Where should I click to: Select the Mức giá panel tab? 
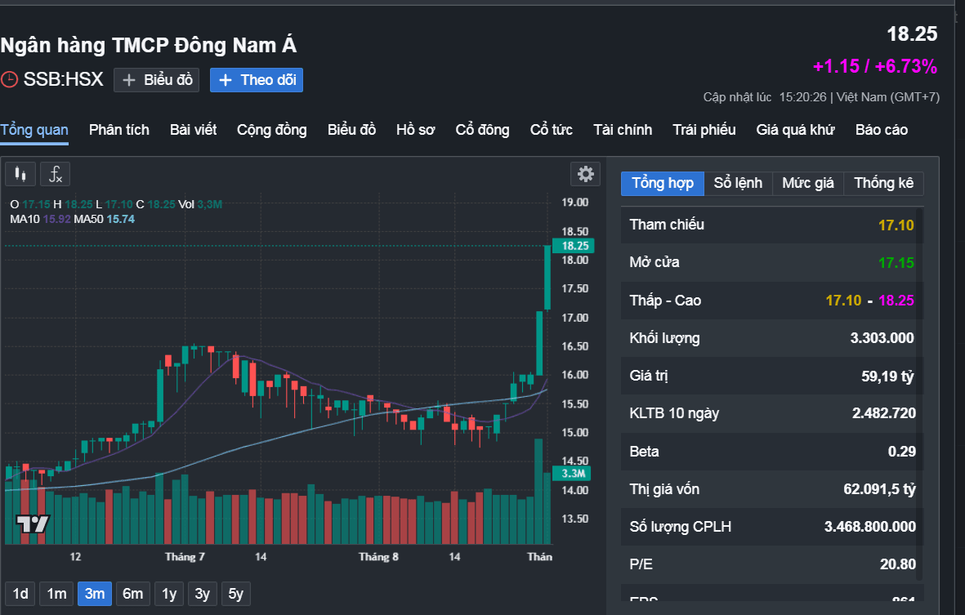click(x=807, y=183)
